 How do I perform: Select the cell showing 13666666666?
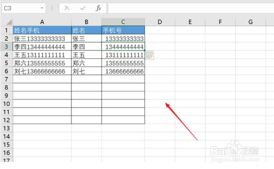pyautogui.click(x=123, y=71)
